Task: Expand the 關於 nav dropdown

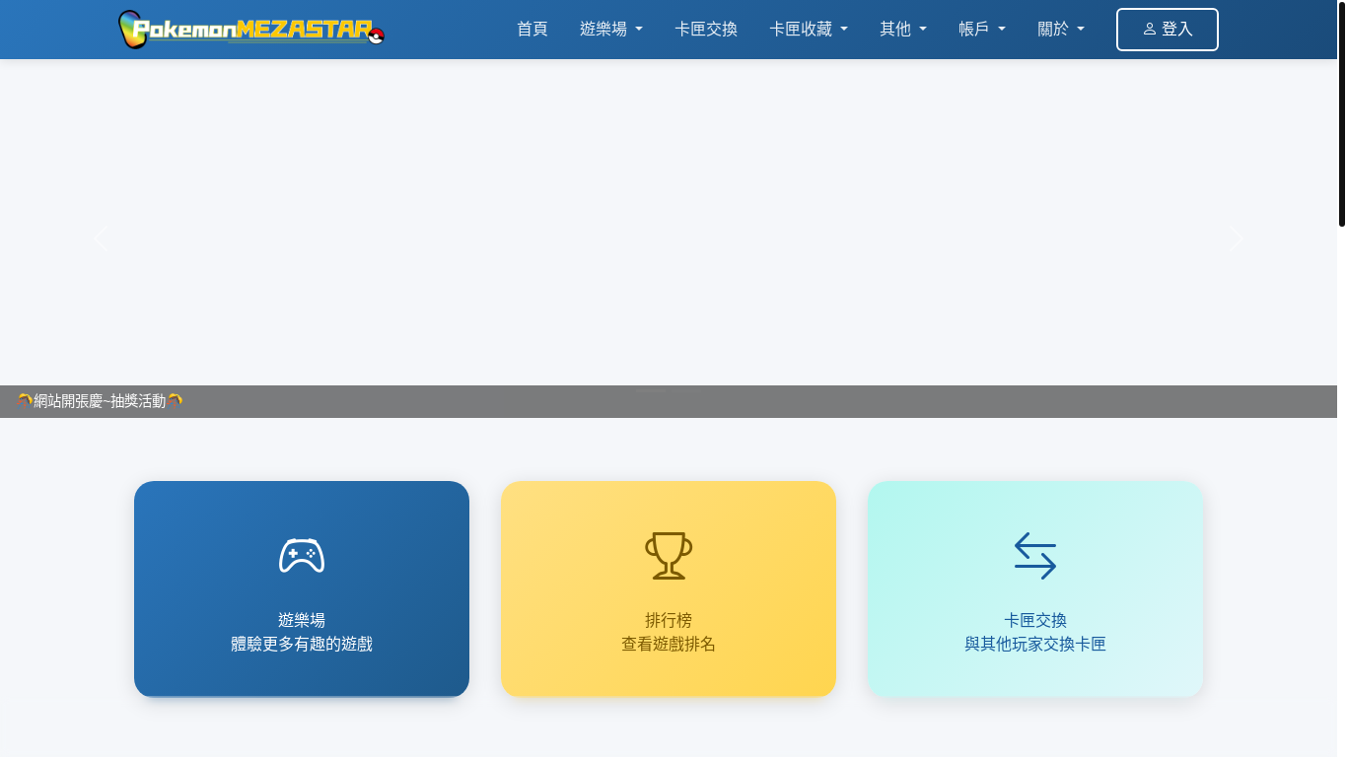Action: [1061, 30]
